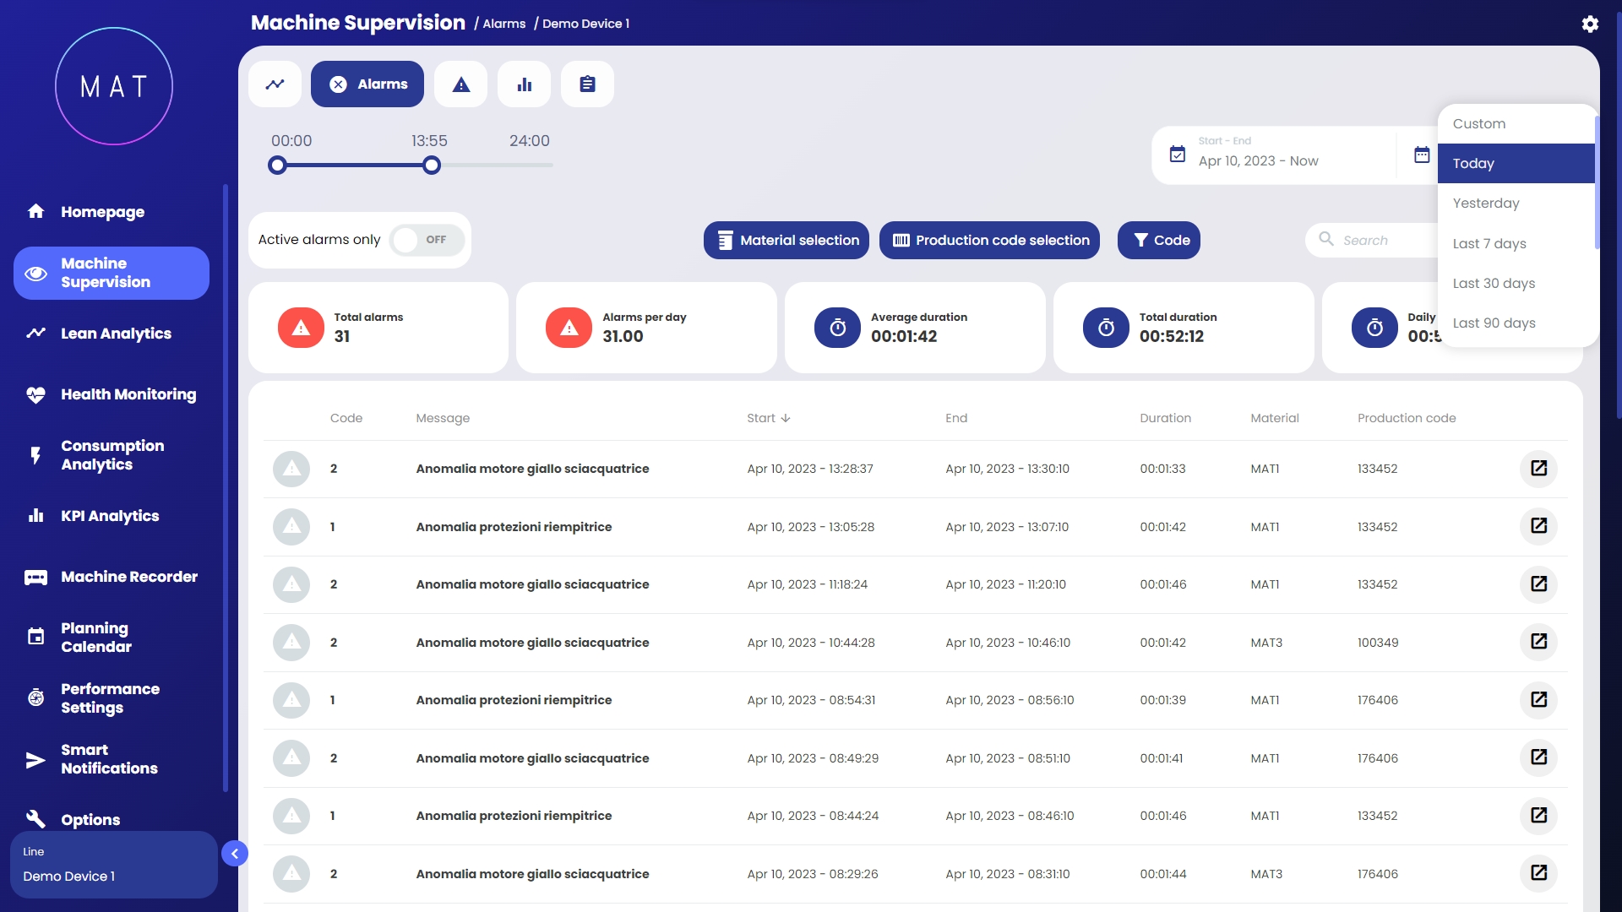
Task: Open the clipboard report view
Action: click(587, 84)
